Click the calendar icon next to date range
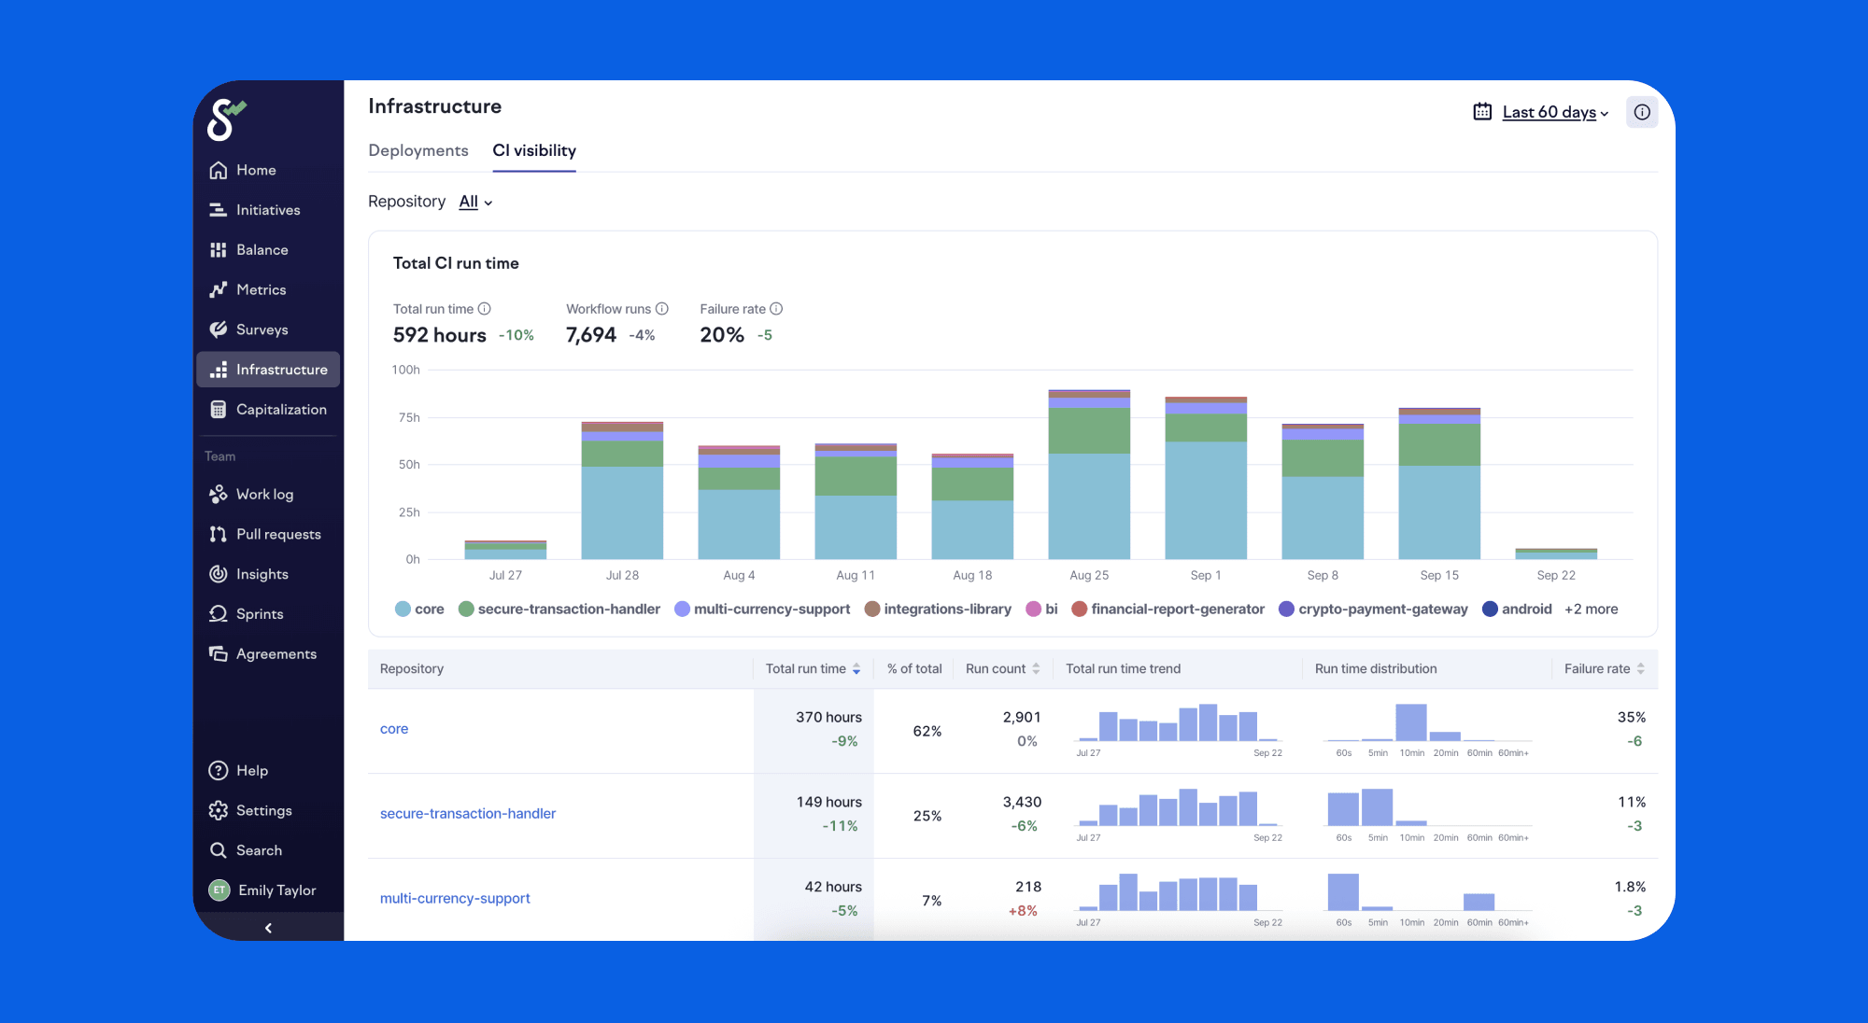The width and height of the screenshot is (1868, 1023). 1482,112
